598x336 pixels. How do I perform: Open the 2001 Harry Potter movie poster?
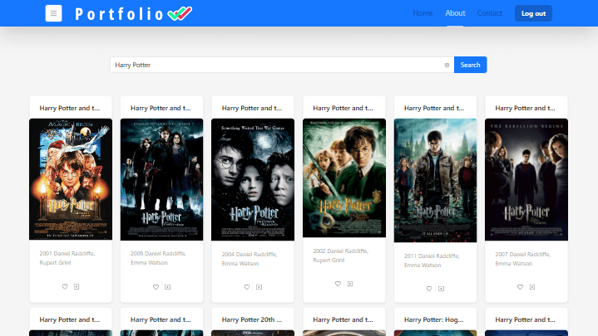coord(71,179)
